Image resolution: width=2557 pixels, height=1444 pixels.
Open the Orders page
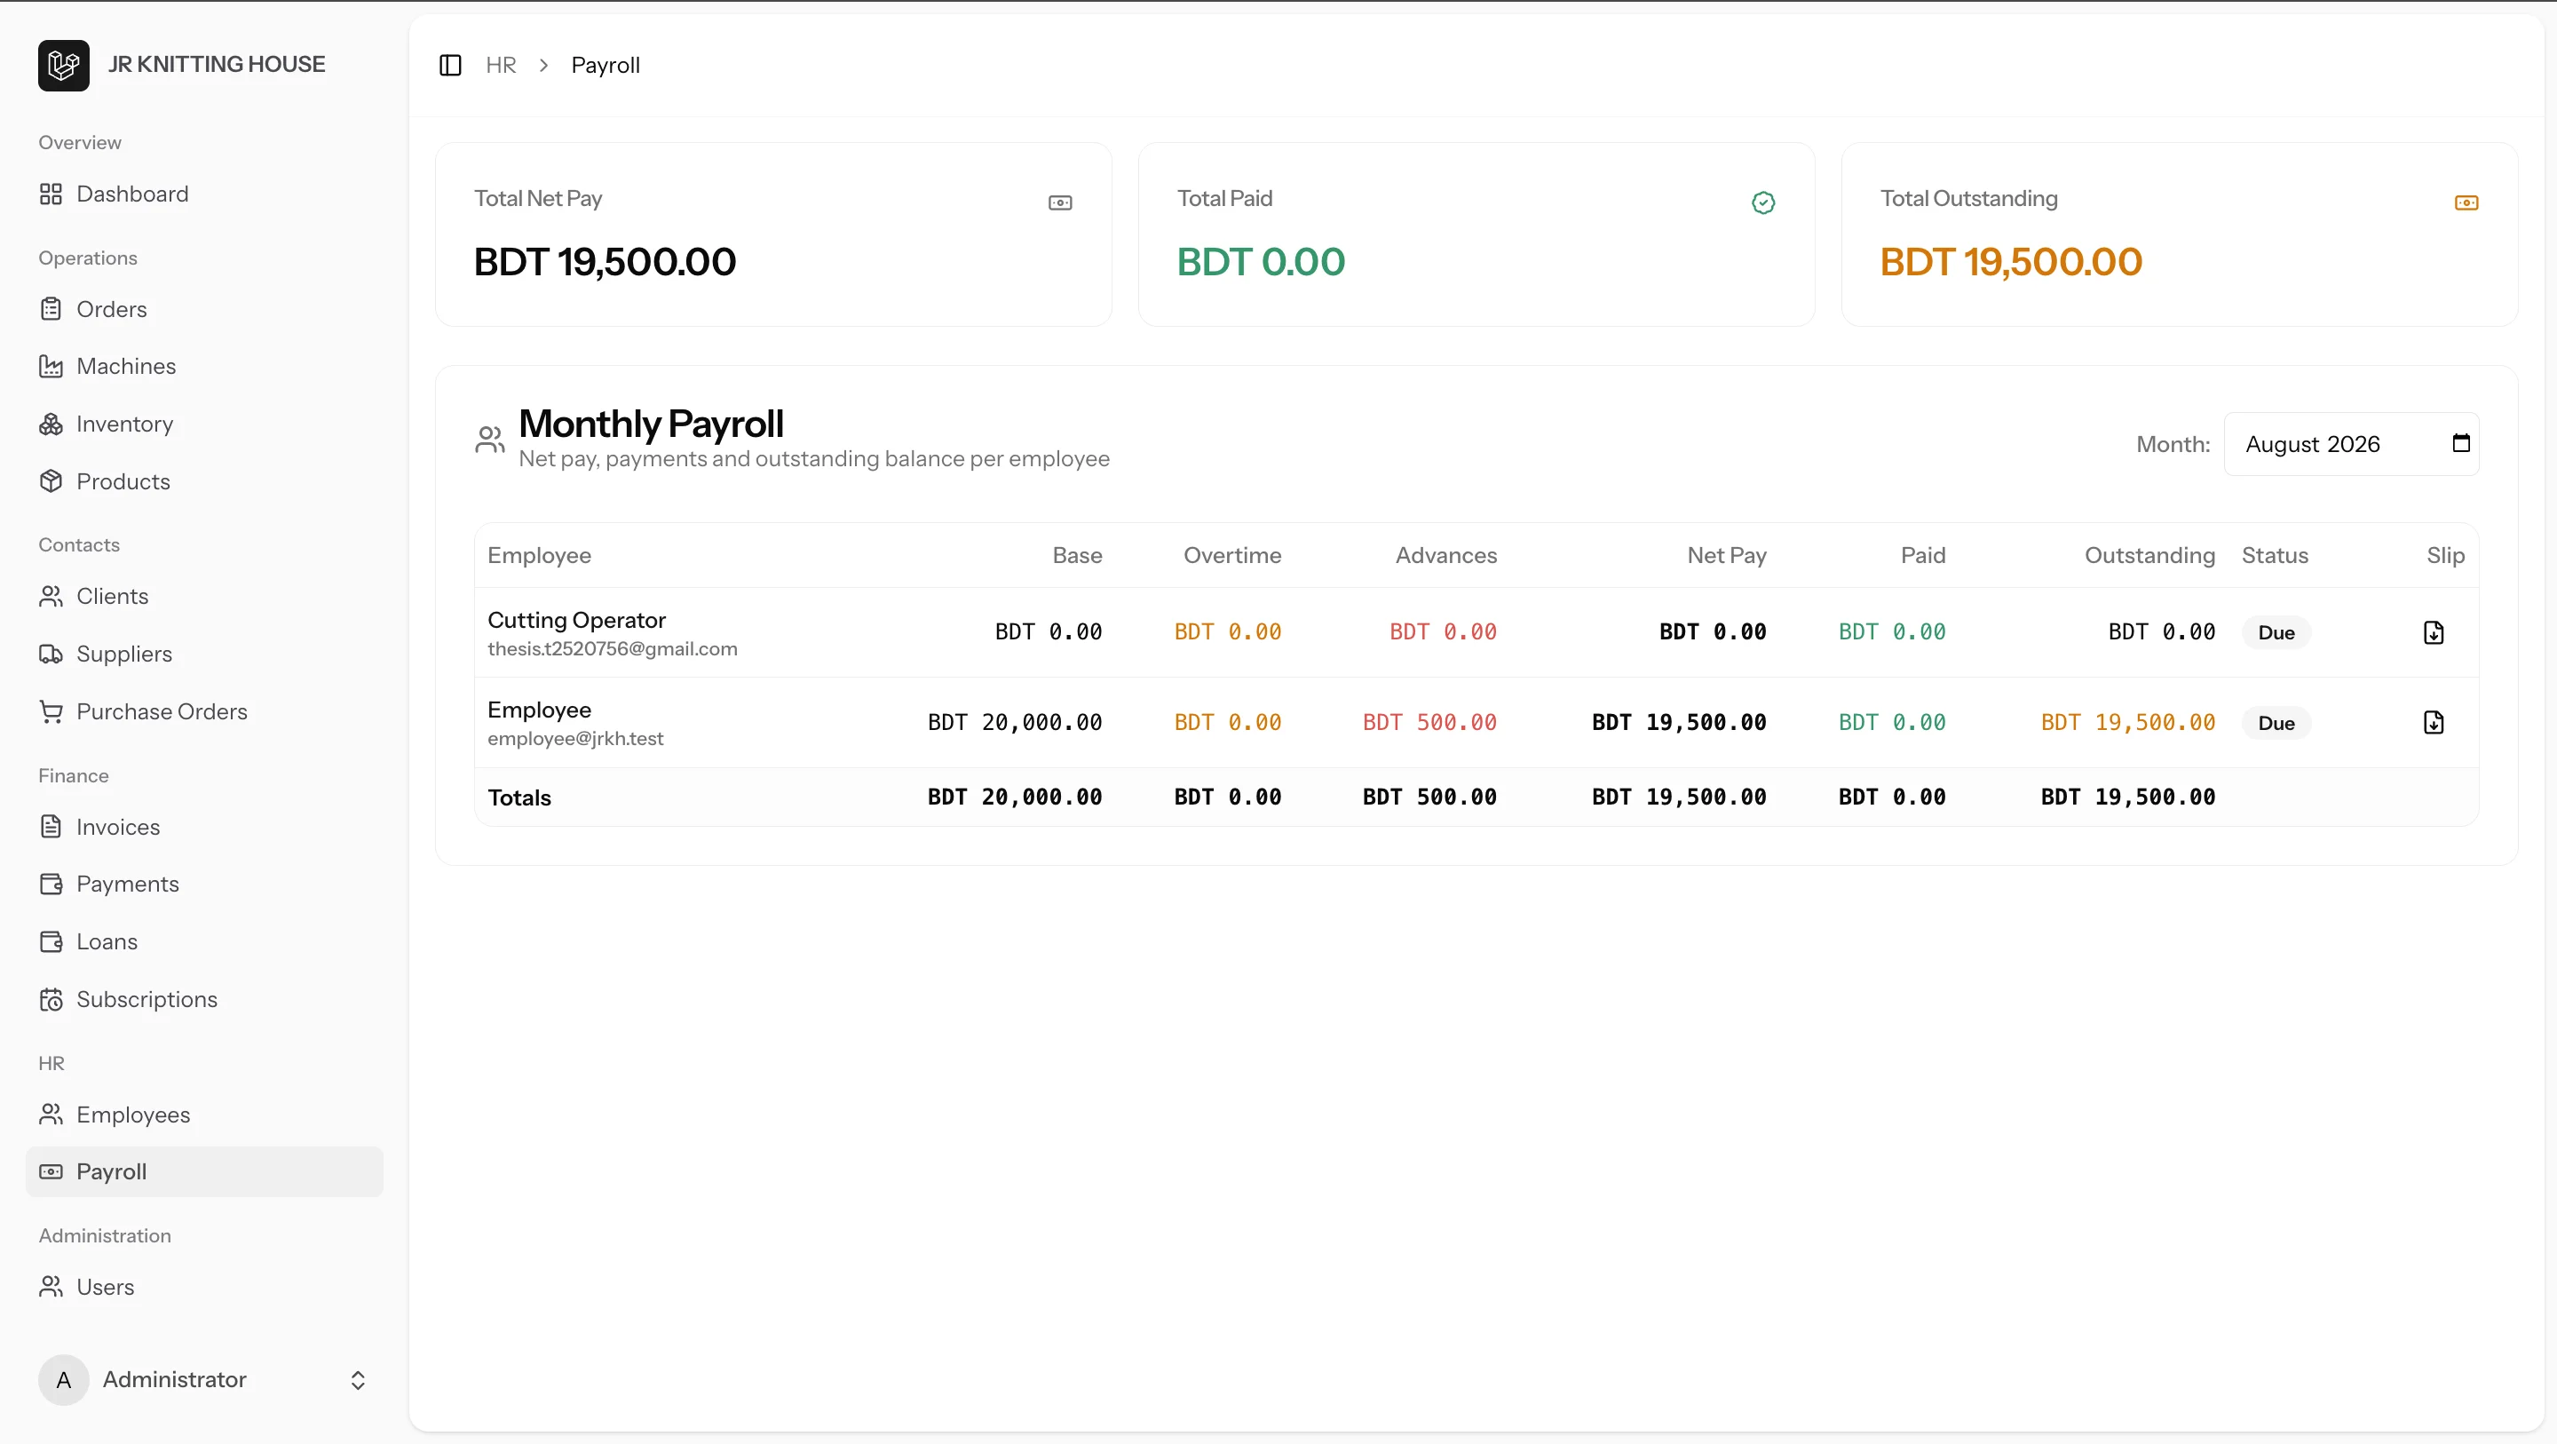(x=204, y=309)
